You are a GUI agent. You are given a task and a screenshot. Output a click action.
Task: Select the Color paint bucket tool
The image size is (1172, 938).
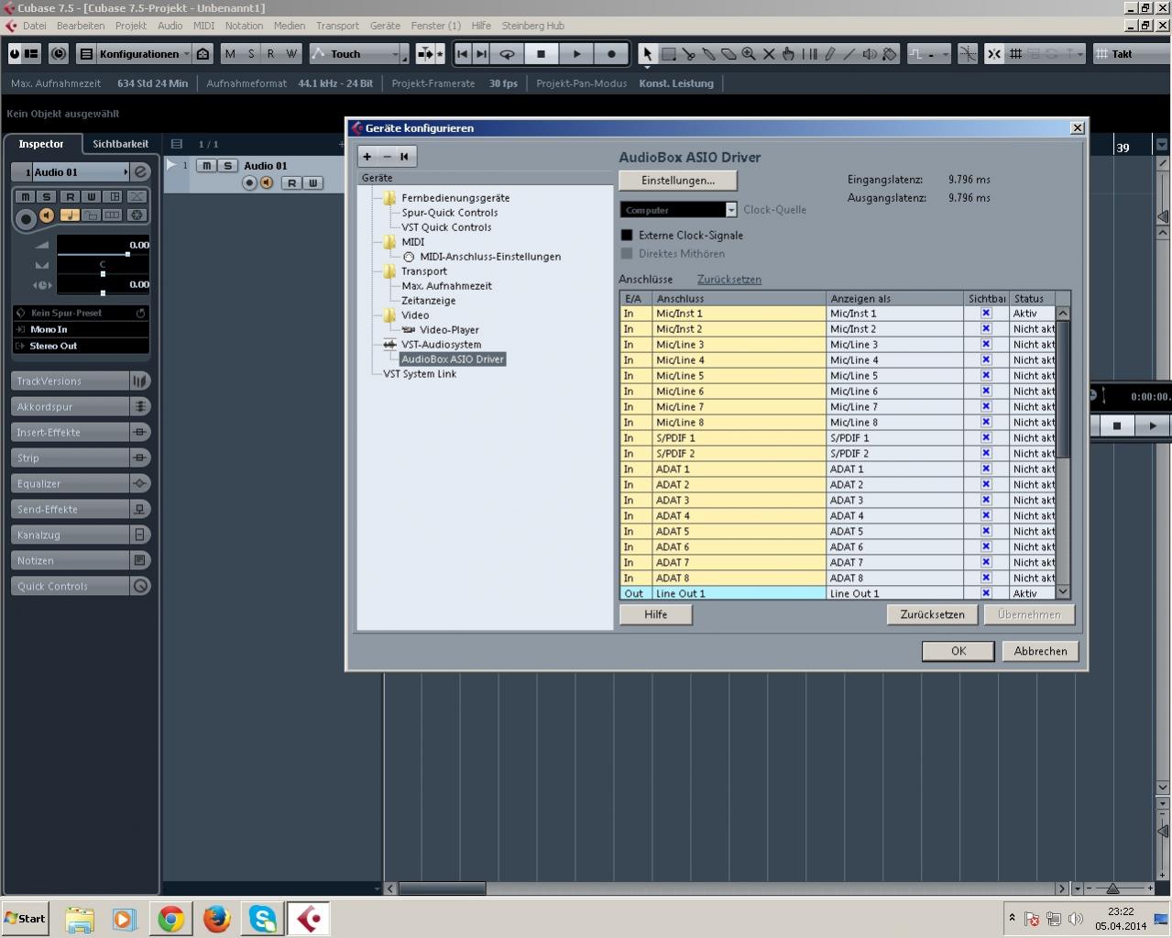point(889,54)
